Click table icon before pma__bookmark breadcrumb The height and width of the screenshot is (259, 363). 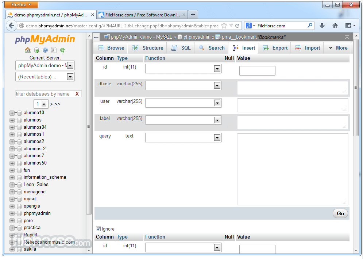point(218,37)
